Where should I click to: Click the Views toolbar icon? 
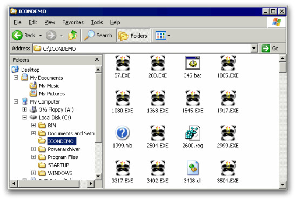click(x=160, y=36)
